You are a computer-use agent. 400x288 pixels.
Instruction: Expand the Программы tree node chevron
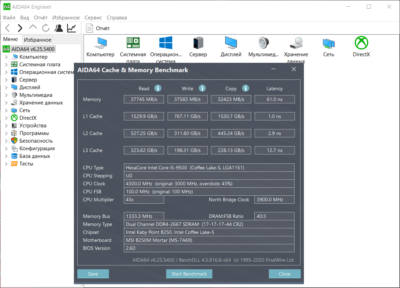pyautogui.click(x=6, y=133)
